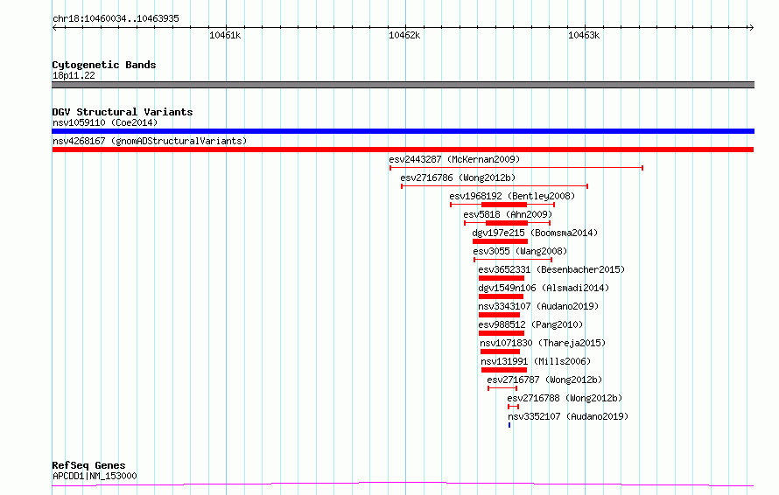The width and height of the screenshot is (779, 495).
Task: Click the RefSeq Genes track heading
Action: point(88,465)
